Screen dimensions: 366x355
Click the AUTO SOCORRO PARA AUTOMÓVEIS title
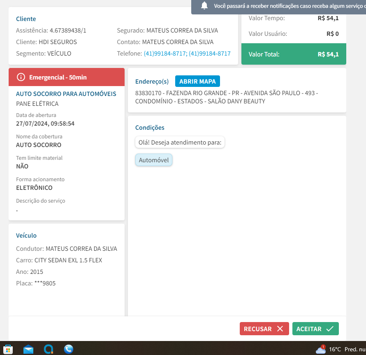pos(66,94)
